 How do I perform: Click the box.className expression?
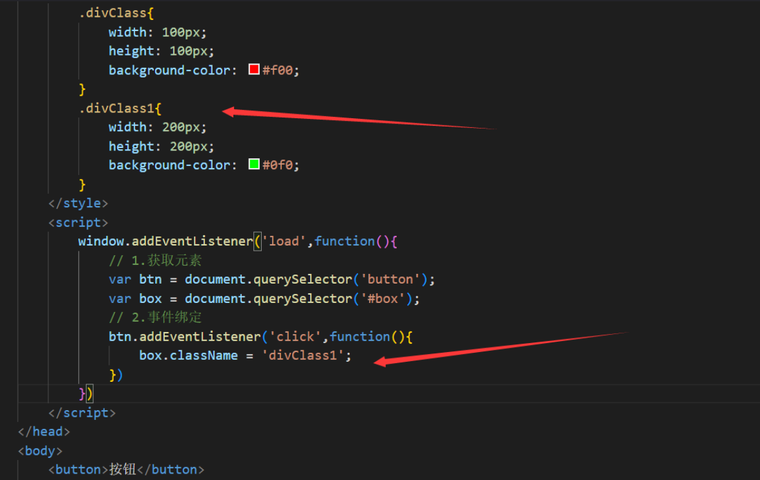pos(180,355)
